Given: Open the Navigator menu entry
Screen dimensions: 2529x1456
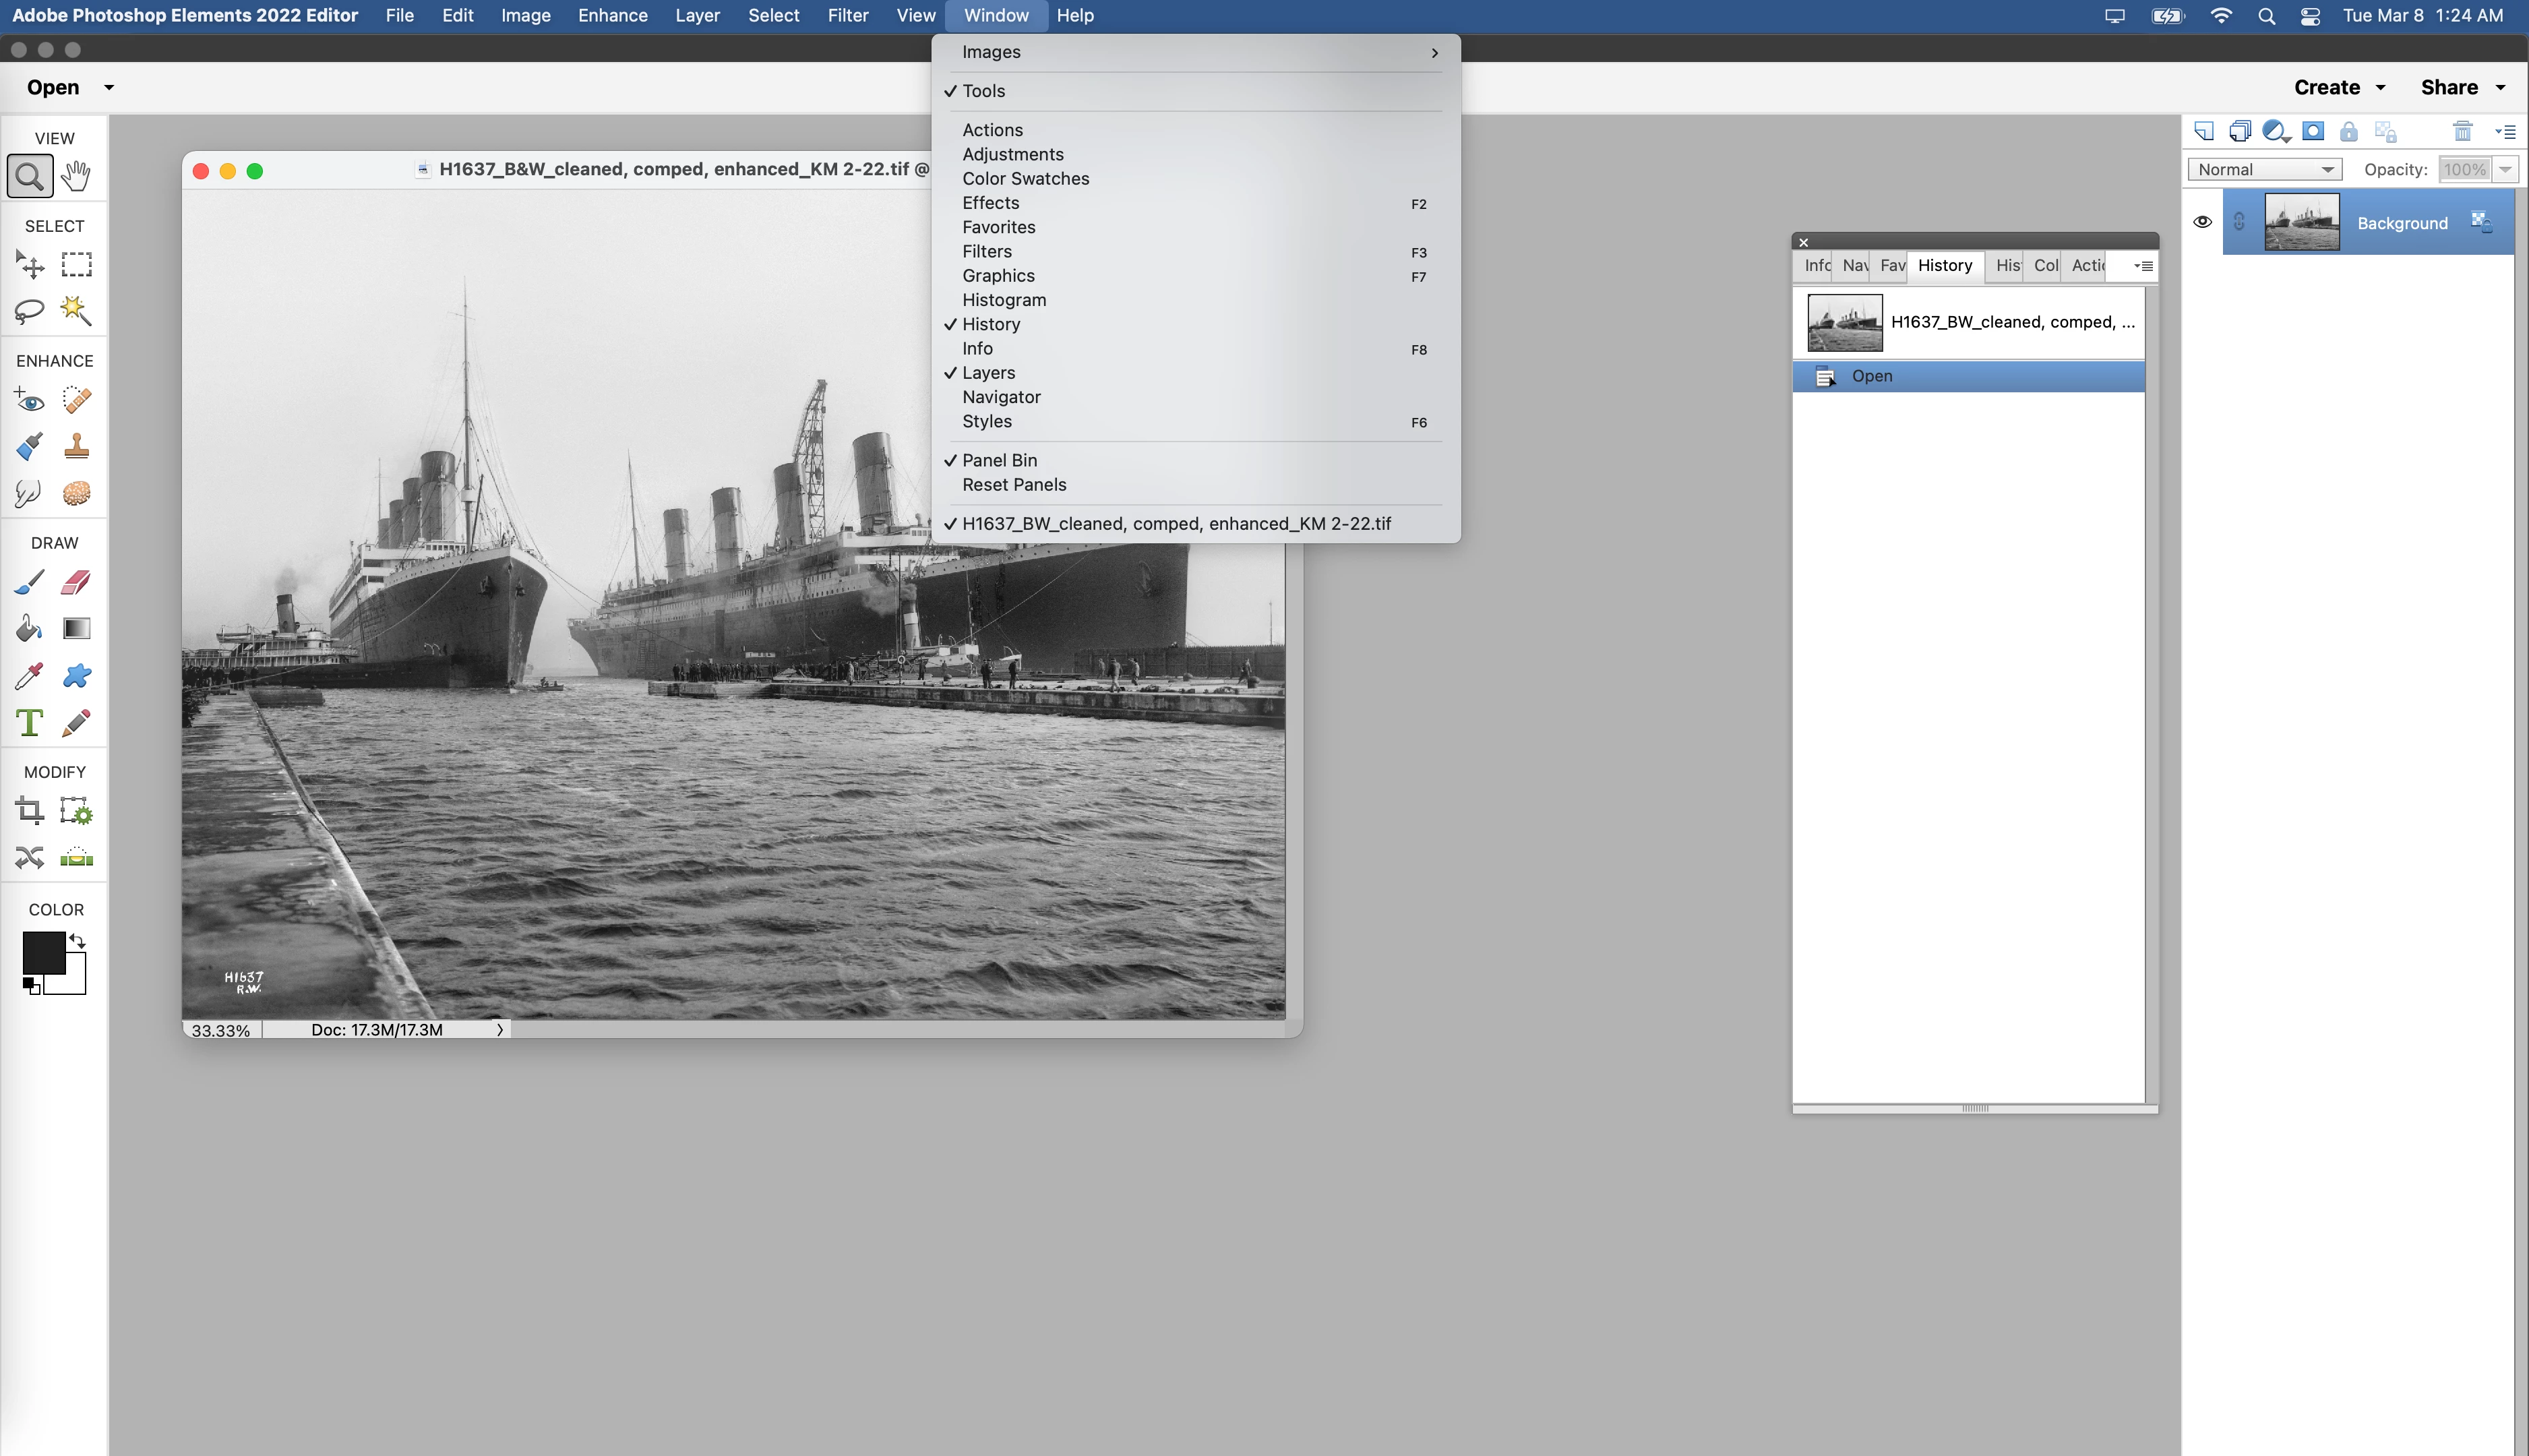Looking at the screenshot, I should pos(1001,397).
